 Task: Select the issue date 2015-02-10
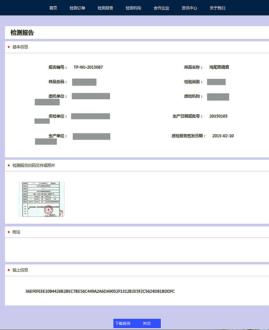[x=223, y=136]
